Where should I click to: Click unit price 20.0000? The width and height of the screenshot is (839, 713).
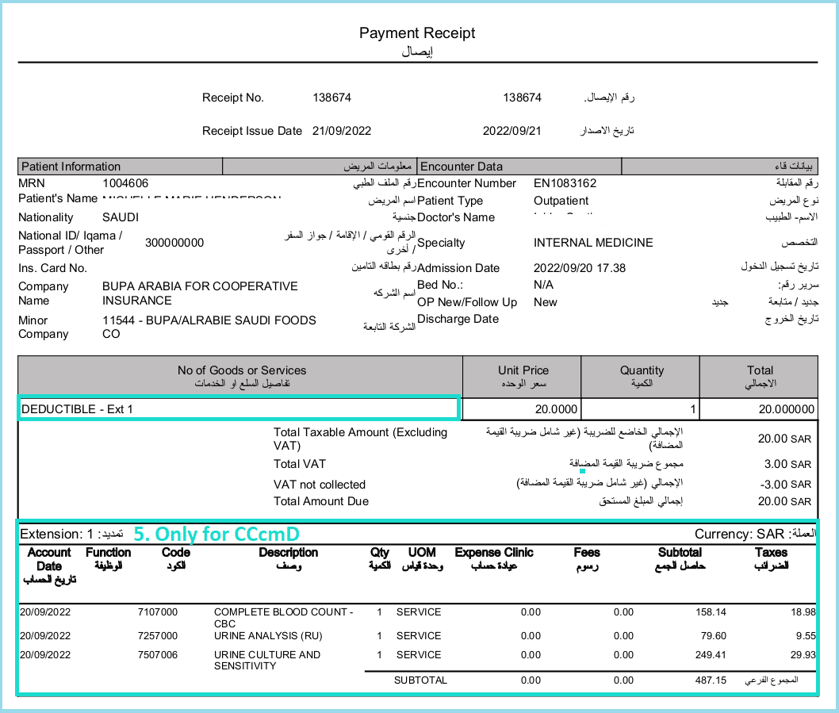tap(556, 409)
